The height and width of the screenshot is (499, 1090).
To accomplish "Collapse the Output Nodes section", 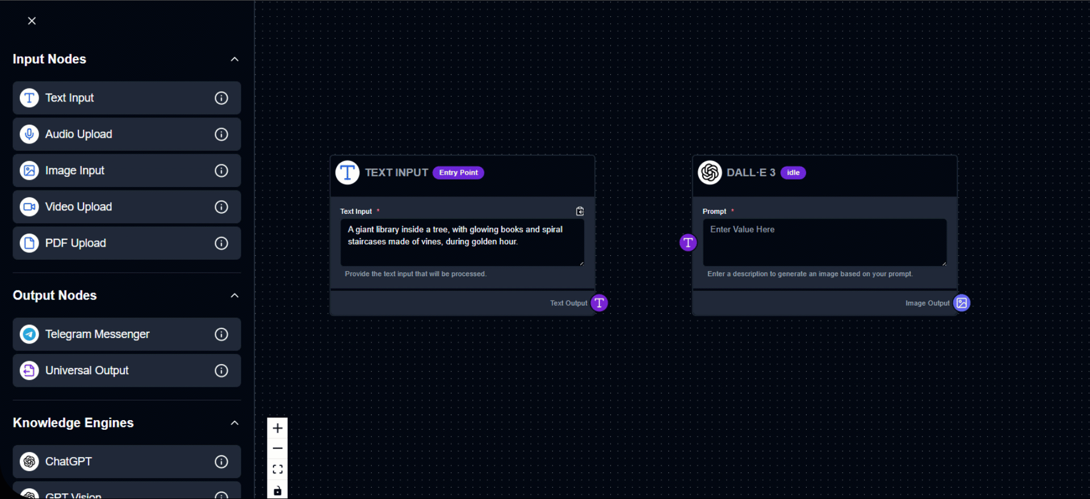I will click(x=234, y=295).
